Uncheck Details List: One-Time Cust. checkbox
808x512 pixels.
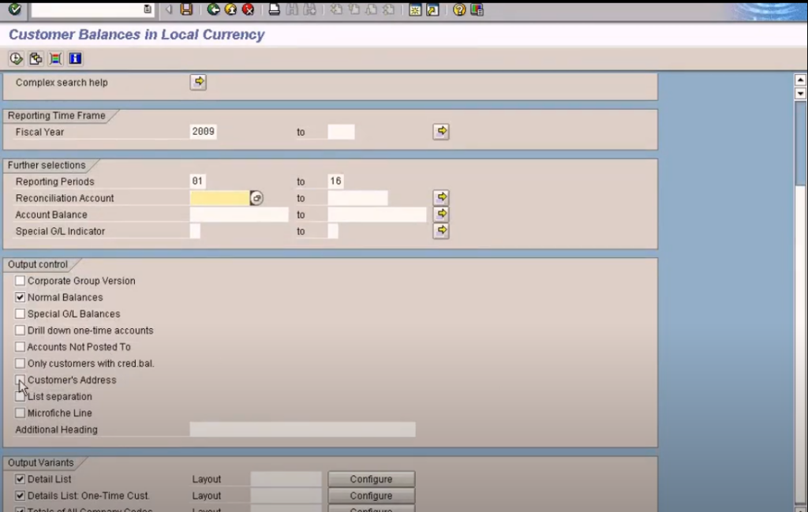pyautogui.click(x=20, y=495)
